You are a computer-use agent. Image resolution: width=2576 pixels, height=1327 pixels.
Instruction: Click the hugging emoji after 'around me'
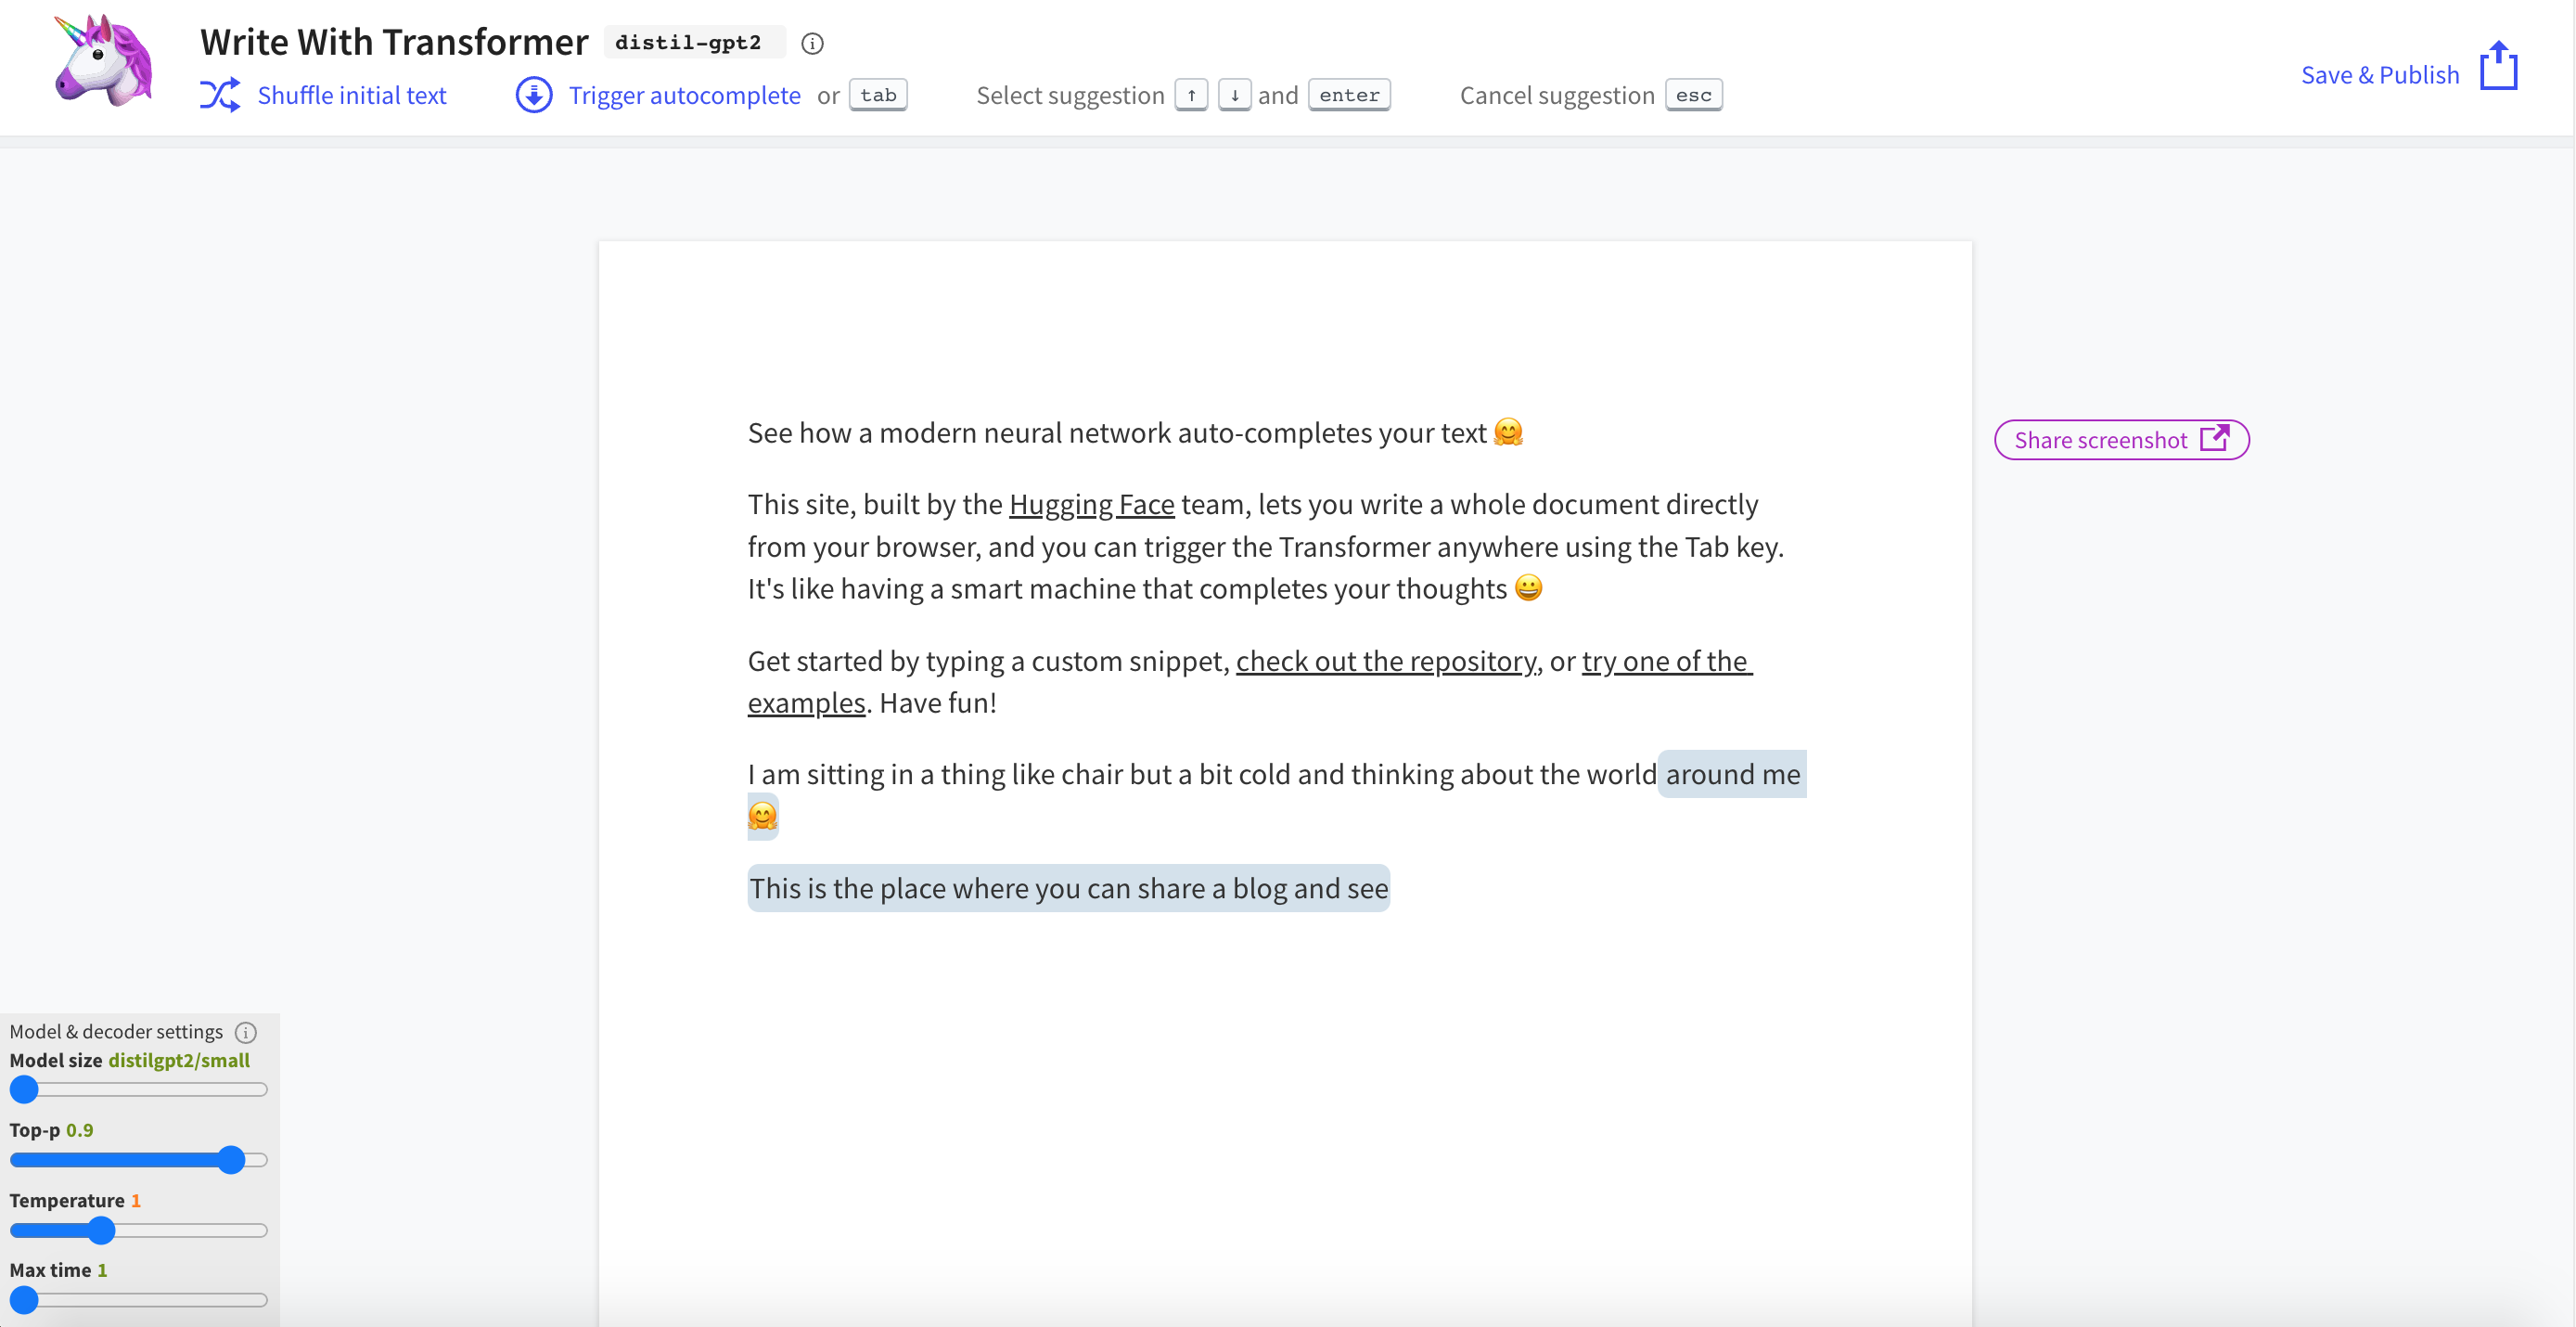[762, 817]
